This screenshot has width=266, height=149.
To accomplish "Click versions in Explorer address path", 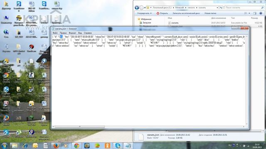I will pyautogui.click(x=191, y=7).
